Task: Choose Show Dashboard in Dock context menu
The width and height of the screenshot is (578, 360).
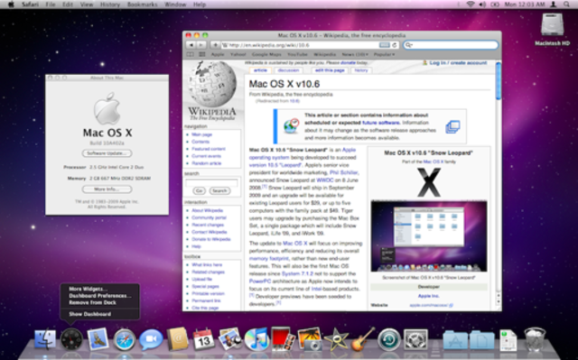Action: click(x=90, y=314)
